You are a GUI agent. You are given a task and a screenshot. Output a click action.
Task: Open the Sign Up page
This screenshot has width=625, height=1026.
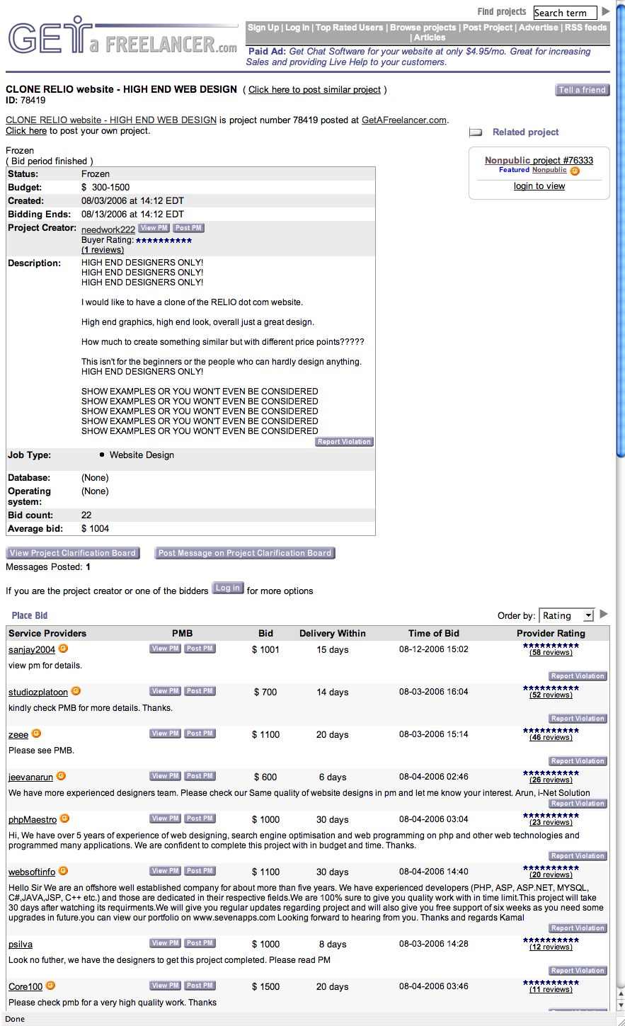point(263,28)
